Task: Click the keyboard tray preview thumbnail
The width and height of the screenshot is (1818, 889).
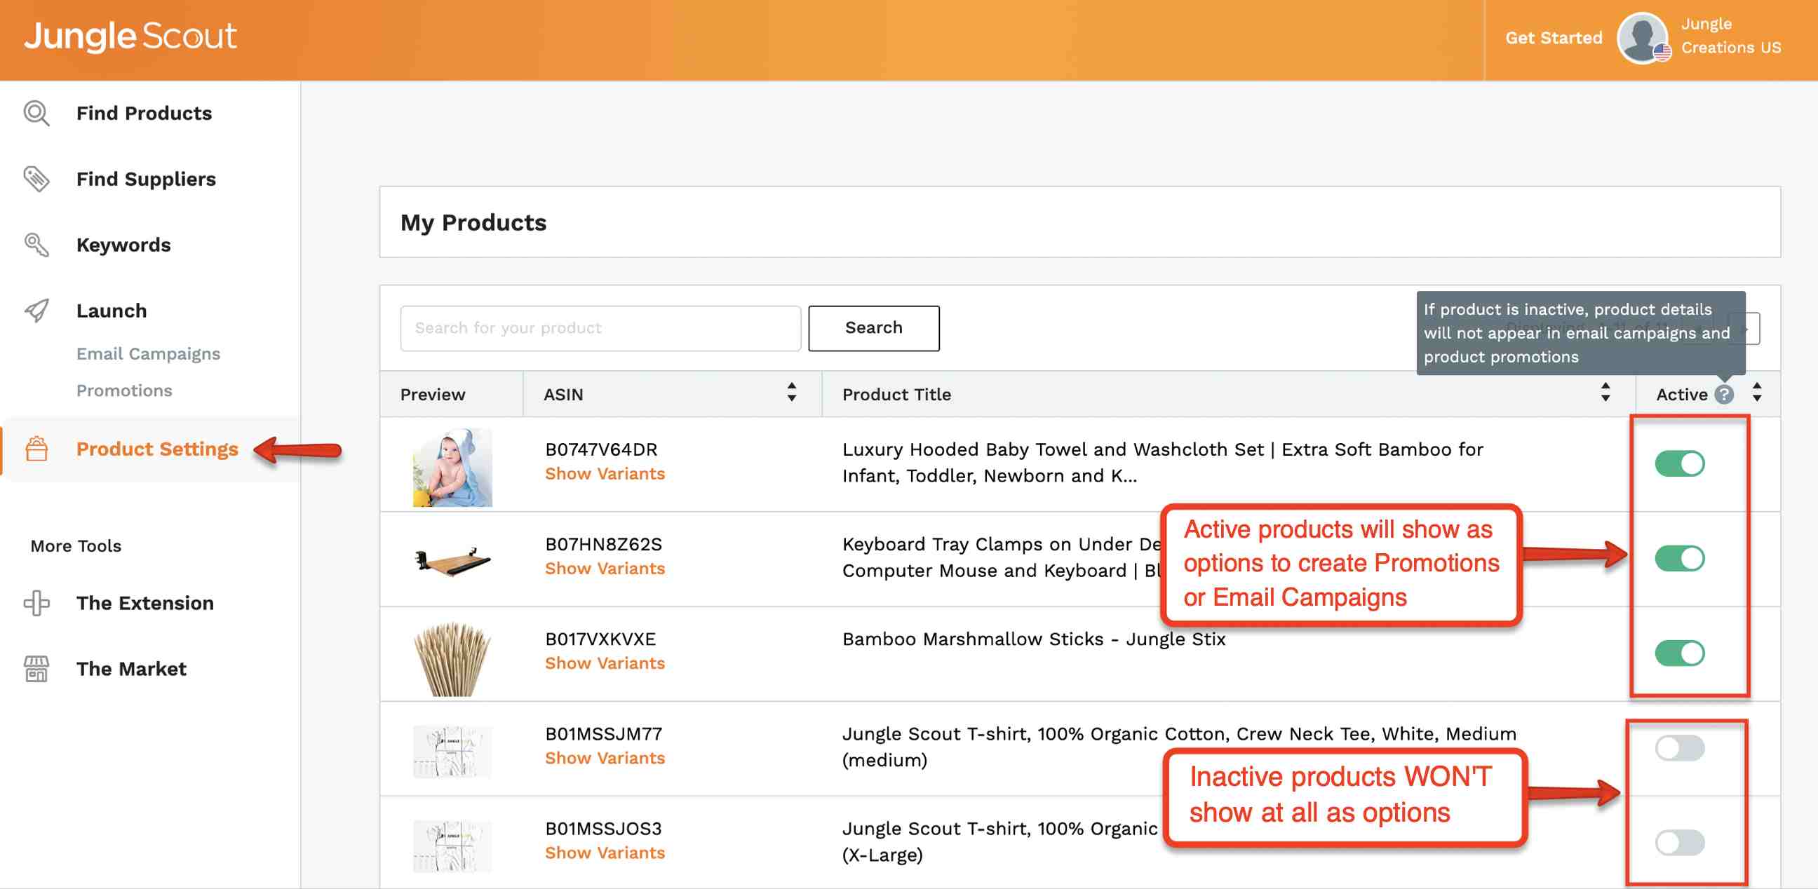Action: (452, 562)
